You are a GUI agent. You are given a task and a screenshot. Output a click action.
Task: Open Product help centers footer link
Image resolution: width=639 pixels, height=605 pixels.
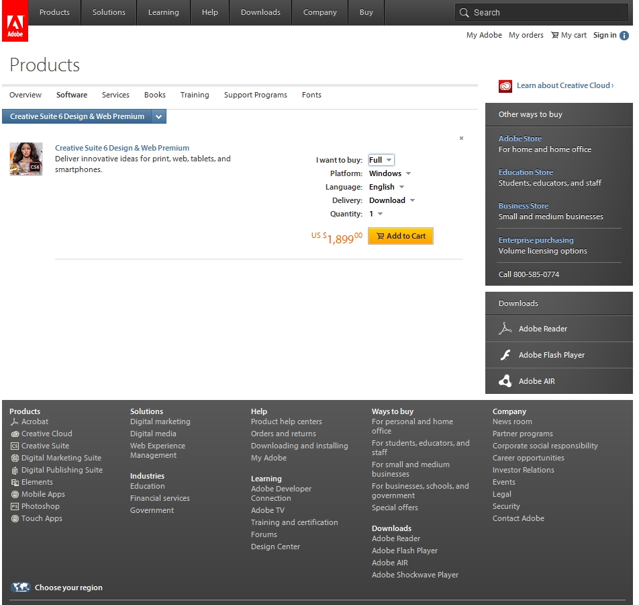coord(286,421)
